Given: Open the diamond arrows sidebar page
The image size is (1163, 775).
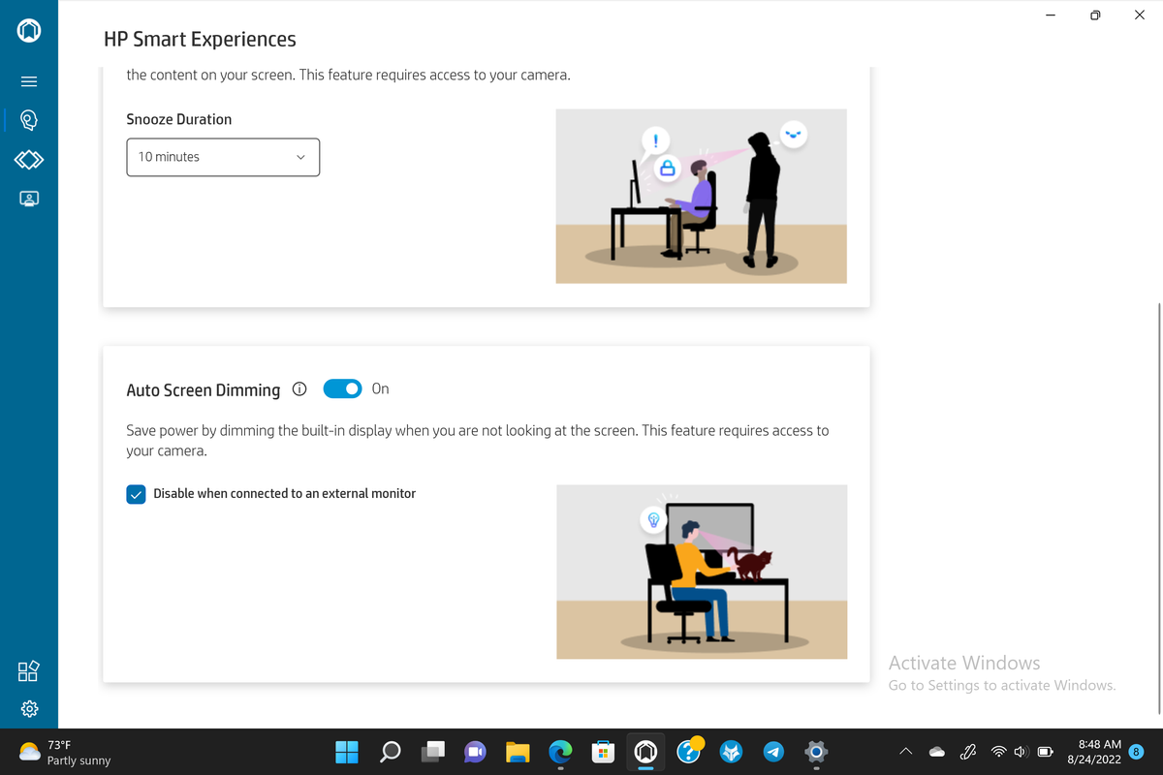Looking at the screenshot, I should point(29,158).
